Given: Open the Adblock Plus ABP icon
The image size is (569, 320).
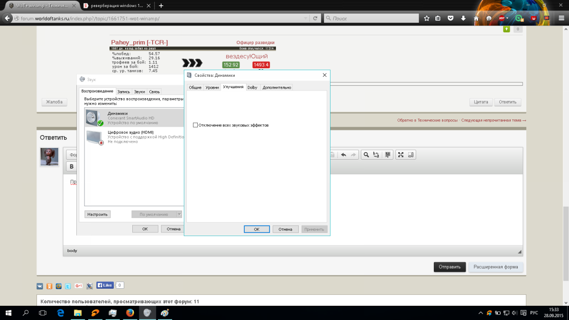Looking at the screenshot, I should pyautogui.click(x=501, y=18).
